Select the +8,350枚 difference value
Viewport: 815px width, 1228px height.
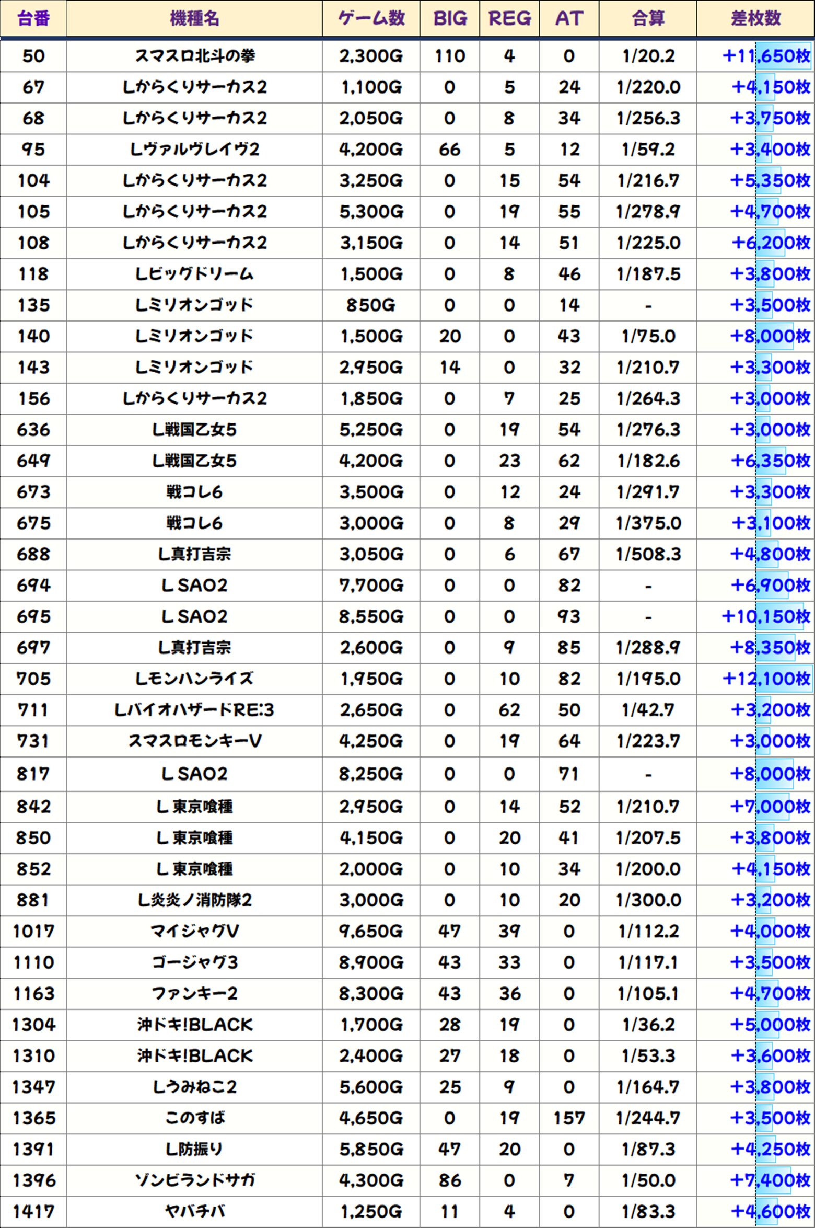pyautogui.click(x=770, y=647)
